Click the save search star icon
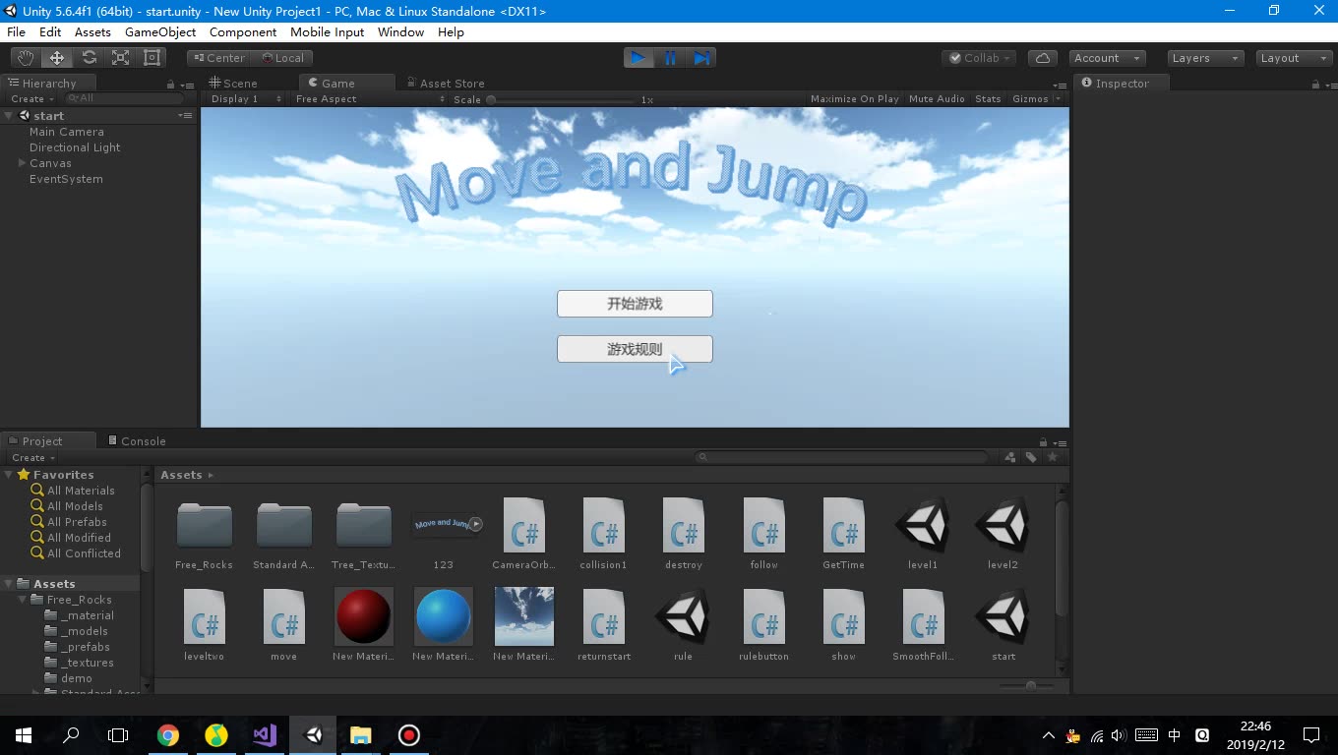Viewport: 1338px width, 755px height. click(x=1053, y=457)
